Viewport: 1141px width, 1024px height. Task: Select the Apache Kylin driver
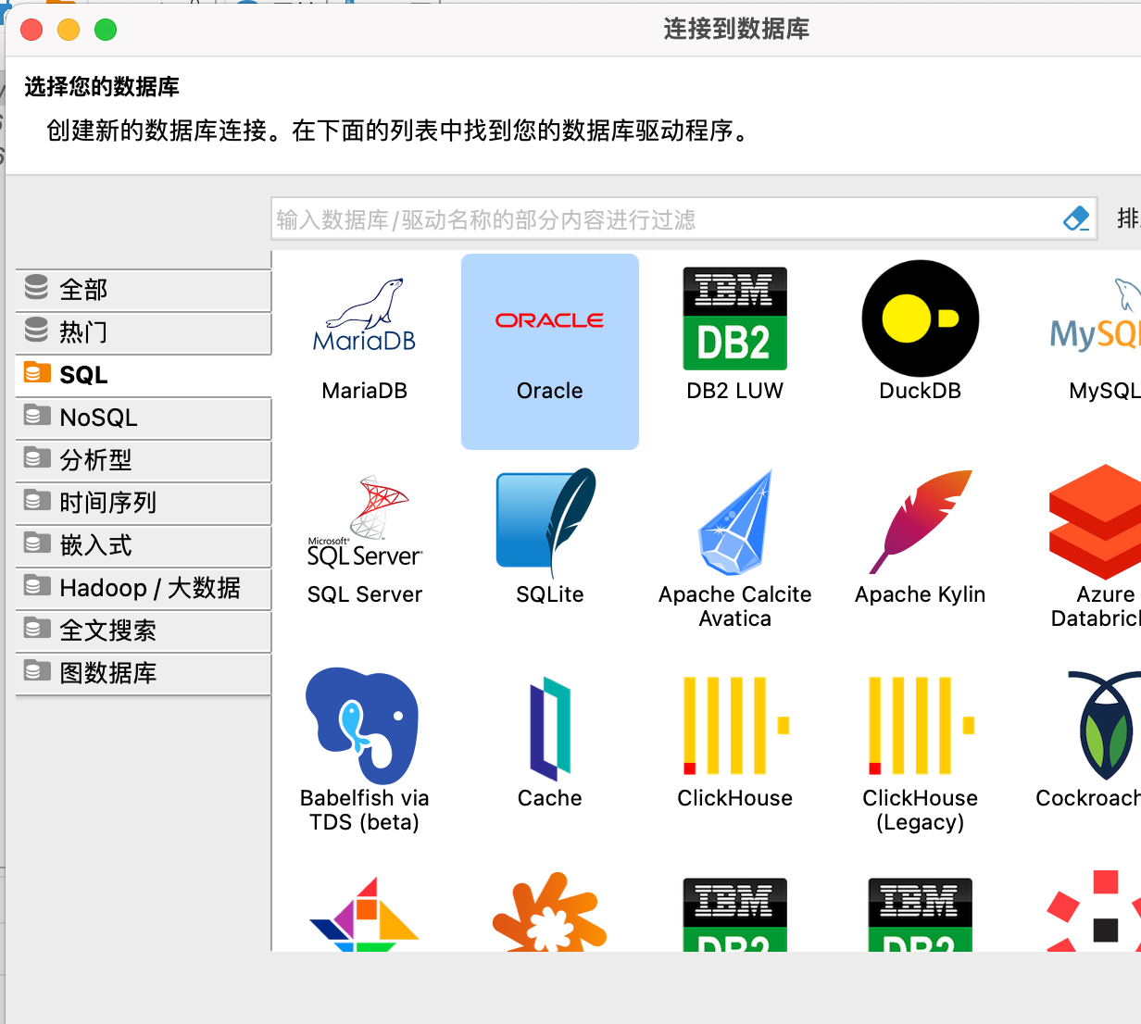pos(920,524)
